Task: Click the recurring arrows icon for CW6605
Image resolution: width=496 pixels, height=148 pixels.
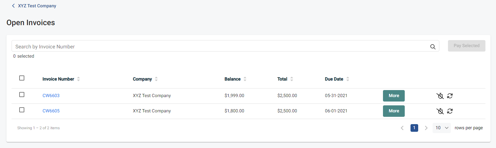Action: coord(450,111)
